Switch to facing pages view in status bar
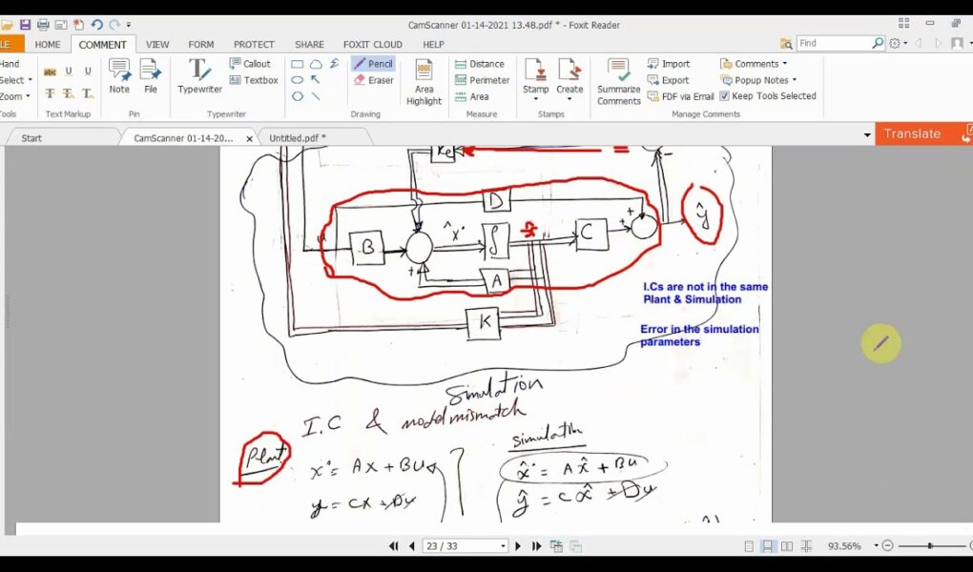 [787, 546]
